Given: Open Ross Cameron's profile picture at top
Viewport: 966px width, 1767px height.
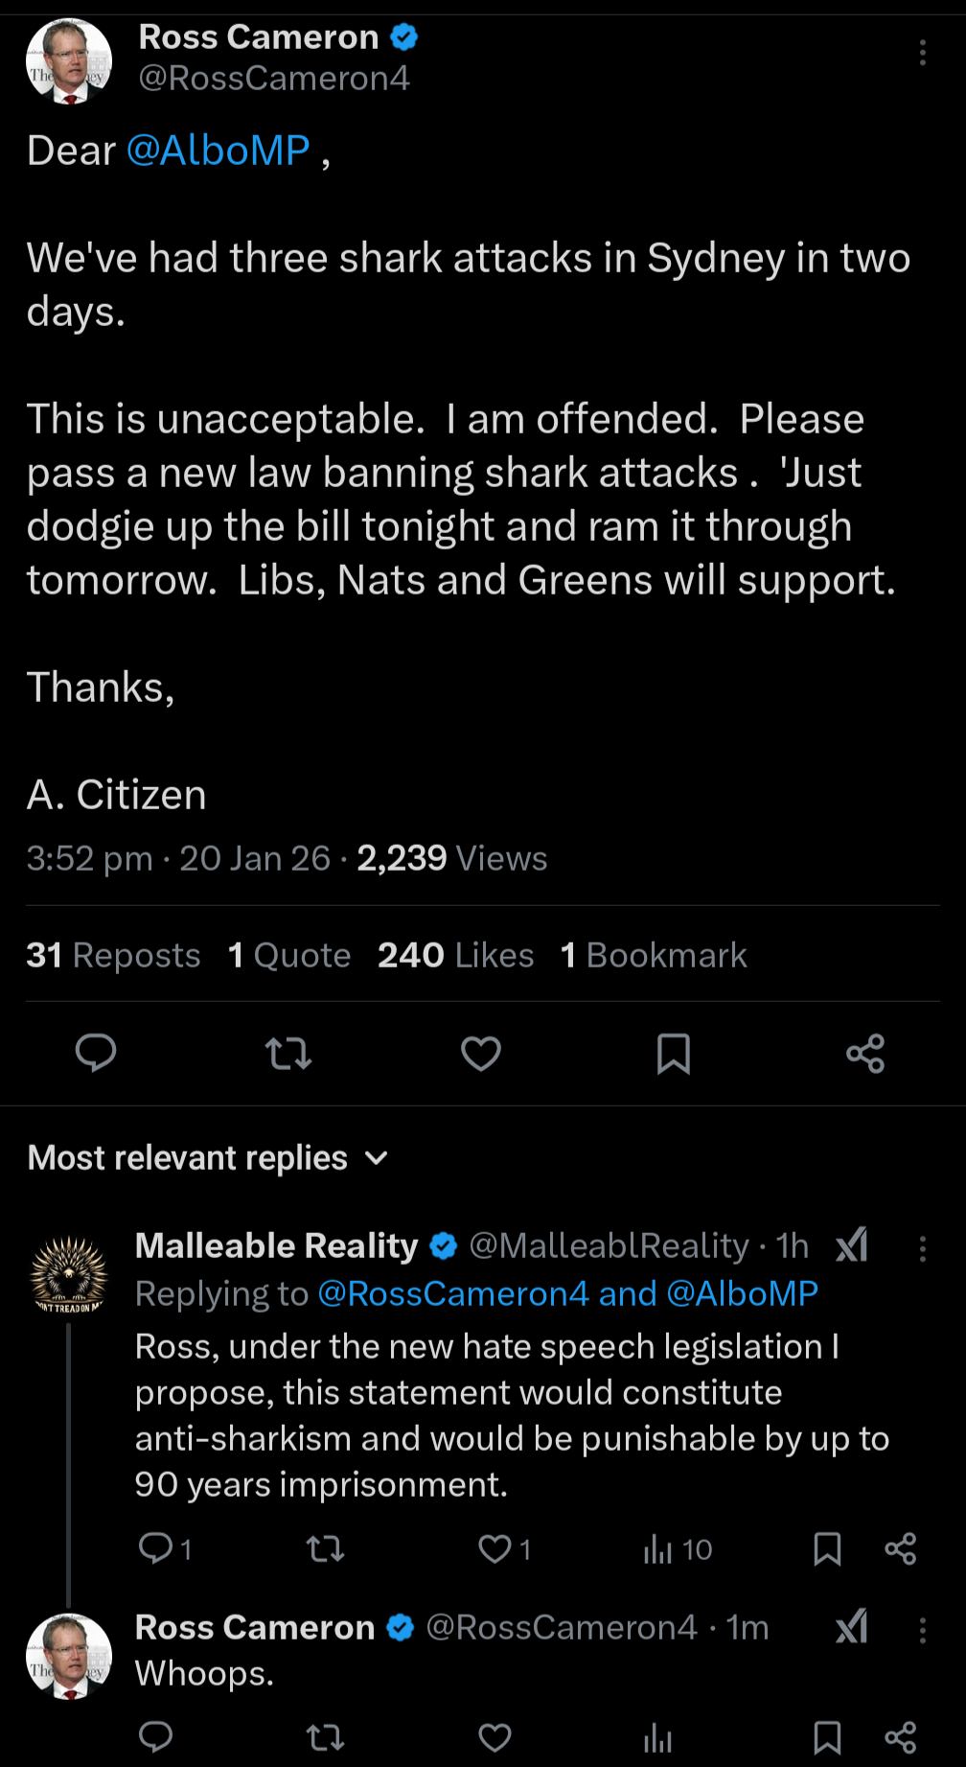Looking at the screenshot, I should [x=69, y=61].
